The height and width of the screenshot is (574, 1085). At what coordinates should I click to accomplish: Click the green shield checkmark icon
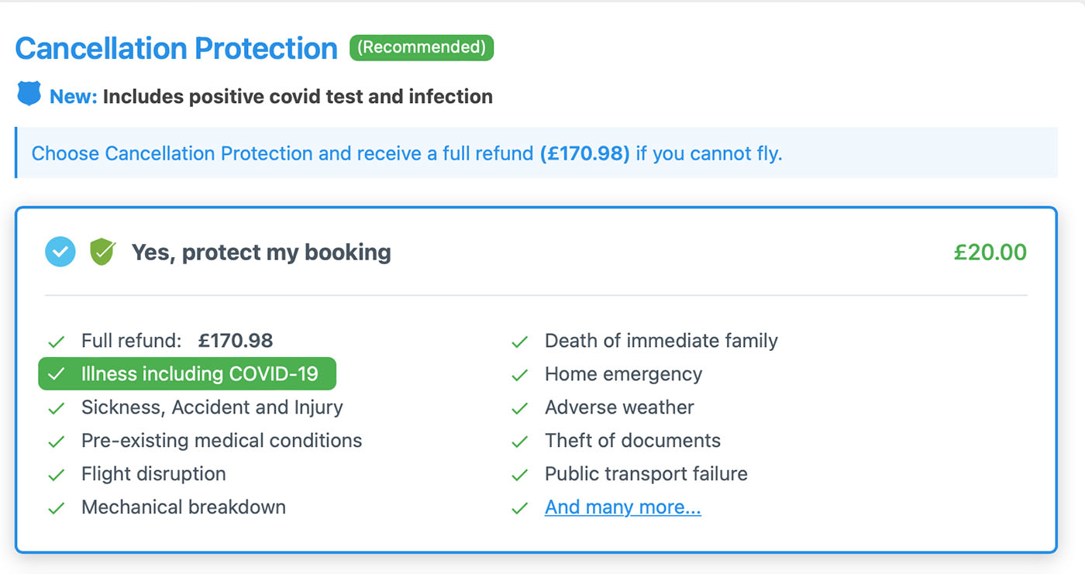tap(101, 251)
